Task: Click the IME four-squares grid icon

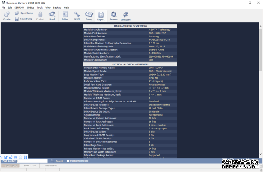Action: click(25, 157)
